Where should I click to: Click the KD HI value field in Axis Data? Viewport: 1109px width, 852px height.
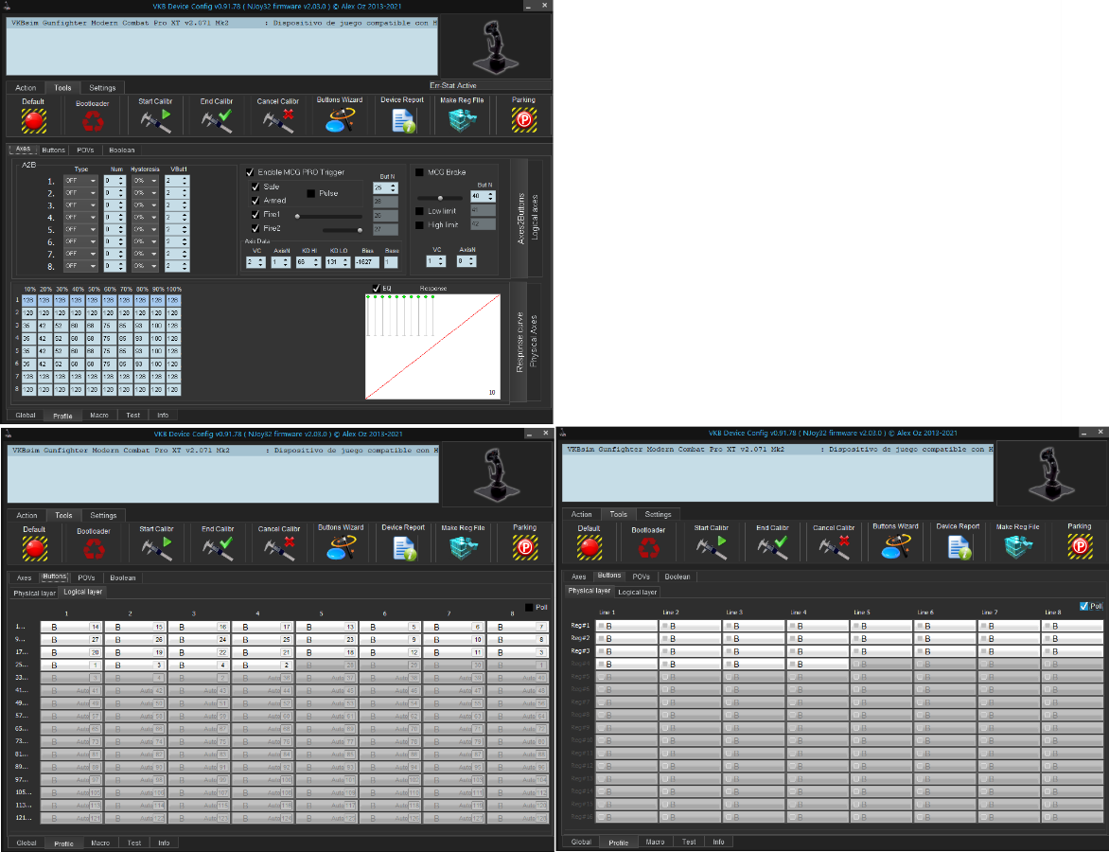(x=308, y=261)
